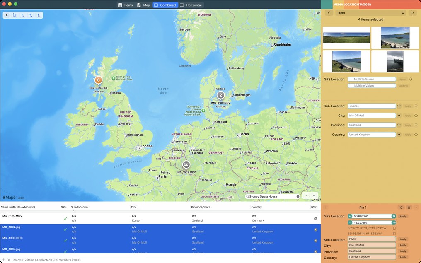The height and width of the screenshot is (263, 421).
Task: Select the arrow pointer map tool
Action: [x=7, y=15]
